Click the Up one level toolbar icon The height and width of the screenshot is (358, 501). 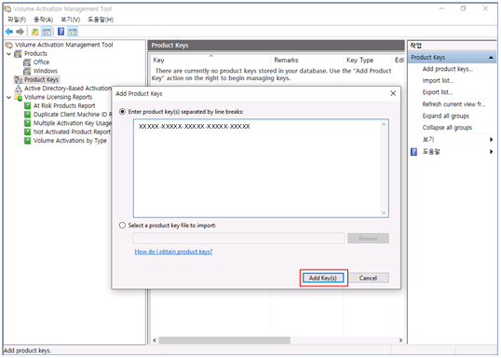coord(35,32)
